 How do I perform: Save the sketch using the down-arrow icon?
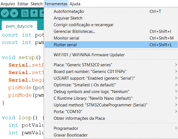42,13
